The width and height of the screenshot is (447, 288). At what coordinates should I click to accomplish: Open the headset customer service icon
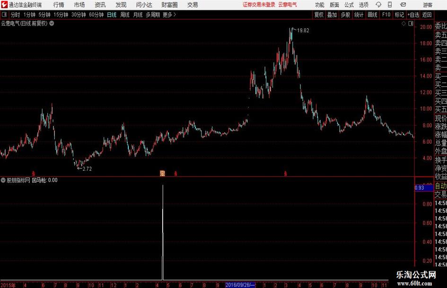coord(378,5)
